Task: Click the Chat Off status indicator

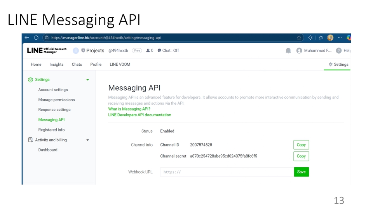Action: coord(168,51)
